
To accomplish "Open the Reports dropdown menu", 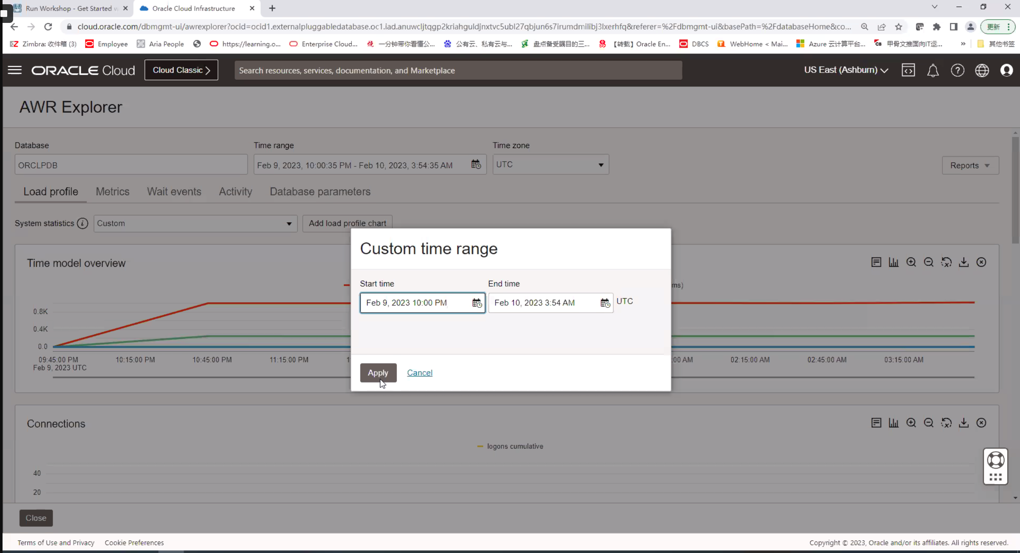I will click(x=970, y=165).
